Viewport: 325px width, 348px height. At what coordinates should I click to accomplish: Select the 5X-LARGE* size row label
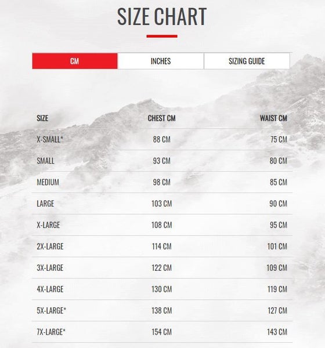[51, 310]
